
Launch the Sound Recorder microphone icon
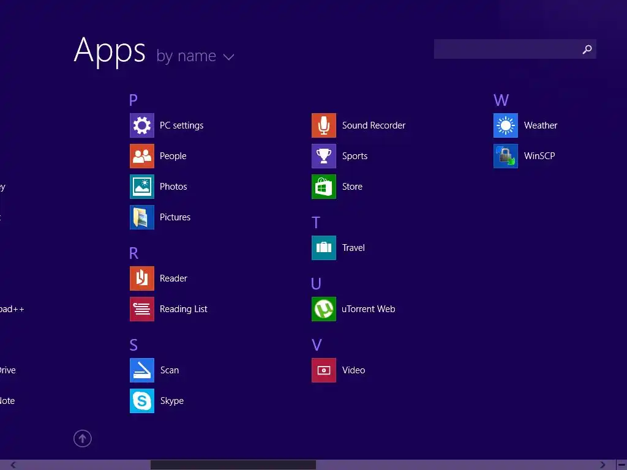click(x=323, y=125)
